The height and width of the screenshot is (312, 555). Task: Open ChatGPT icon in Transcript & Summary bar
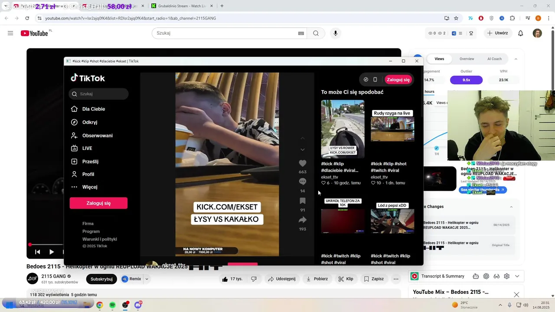tap(486, 276)
